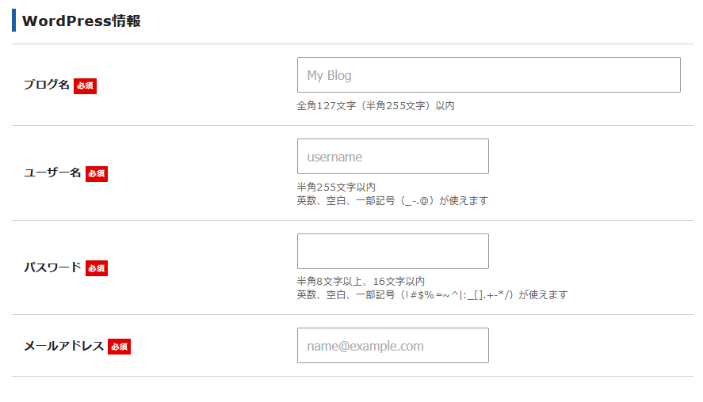703x402 pixels.
Task: Click the red 必須 badge beside ユーザー名
Action: [97, 173]
